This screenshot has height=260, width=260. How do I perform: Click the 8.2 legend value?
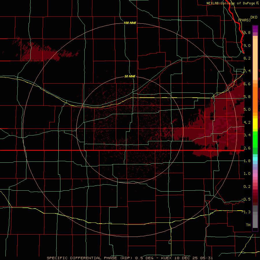(247, 58)
